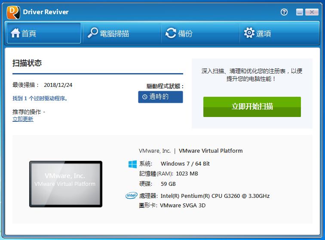This screenshot has height=240, width=325.
Task: Select the 2018/12/24 last scan date
Action: click(x=58, y=85)
